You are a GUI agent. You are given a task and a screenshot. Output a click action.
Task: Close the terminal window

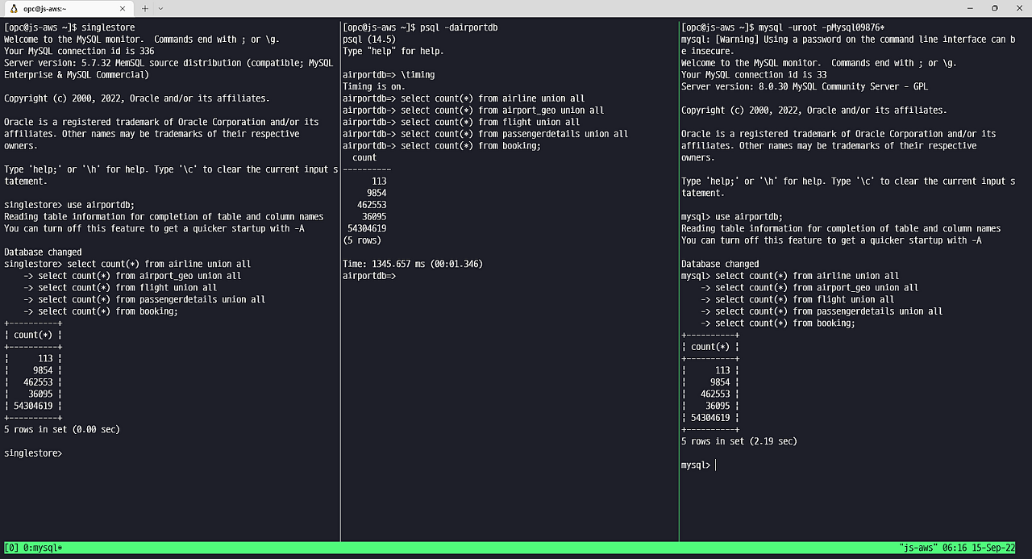pyautogui.click(x=1018, y=8)
